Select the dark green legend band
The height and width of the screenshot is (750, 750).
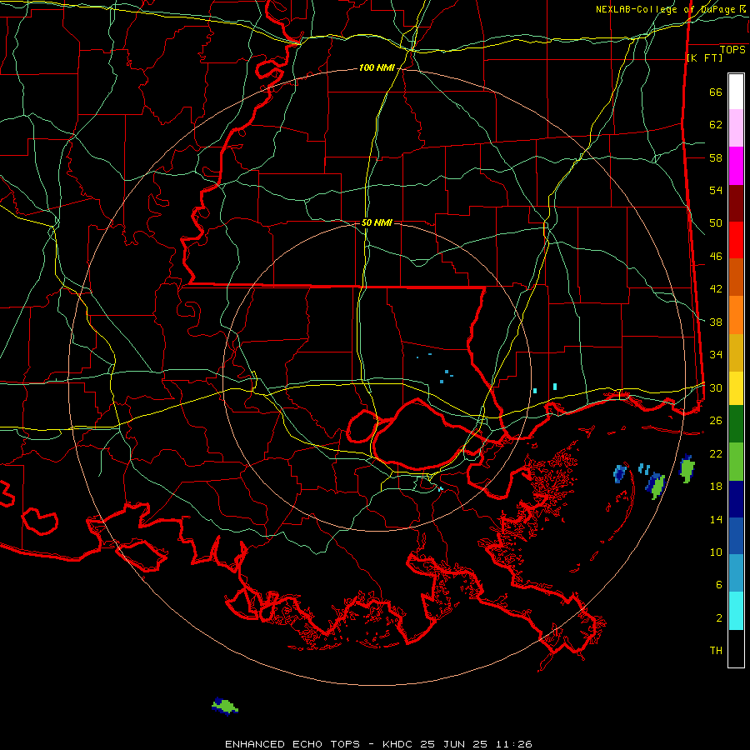pos(736,424)
